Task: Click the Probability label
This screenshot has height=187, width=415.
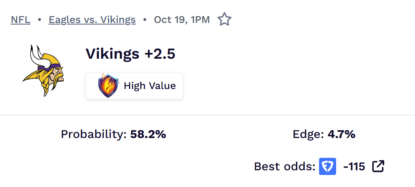Action: pyautogui.click(x=94, y=135)
